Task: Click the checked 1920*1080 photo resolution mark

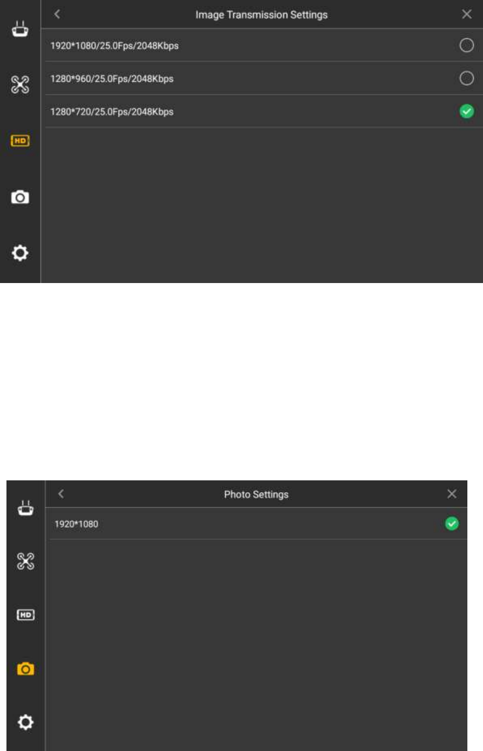Action: click(x=452, y=523)
